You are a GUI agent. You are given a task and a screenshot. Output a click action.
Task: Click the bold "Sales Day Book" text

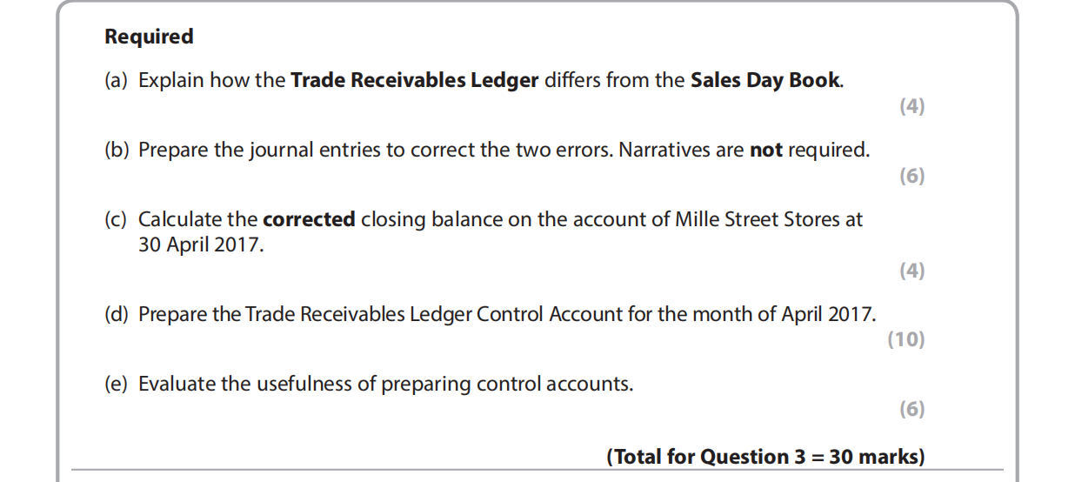pyautogui.click(x=765, y=81)
